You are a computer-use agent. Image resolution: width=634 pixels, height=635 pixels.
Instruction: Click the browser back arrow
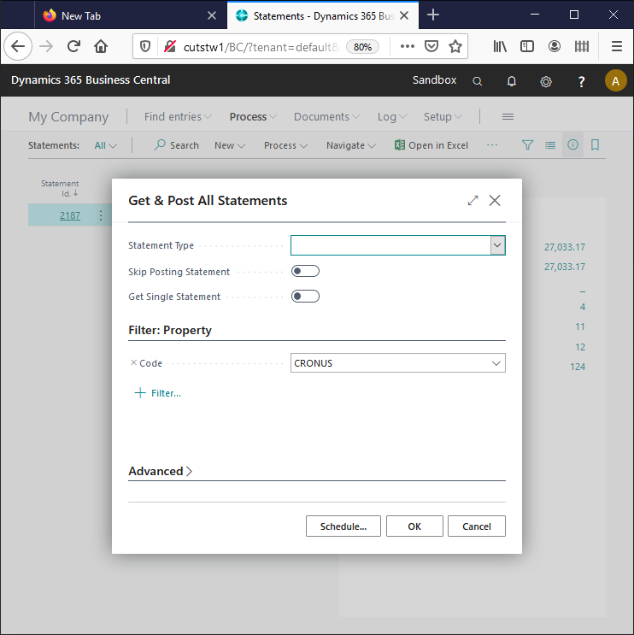coord(18,46)
